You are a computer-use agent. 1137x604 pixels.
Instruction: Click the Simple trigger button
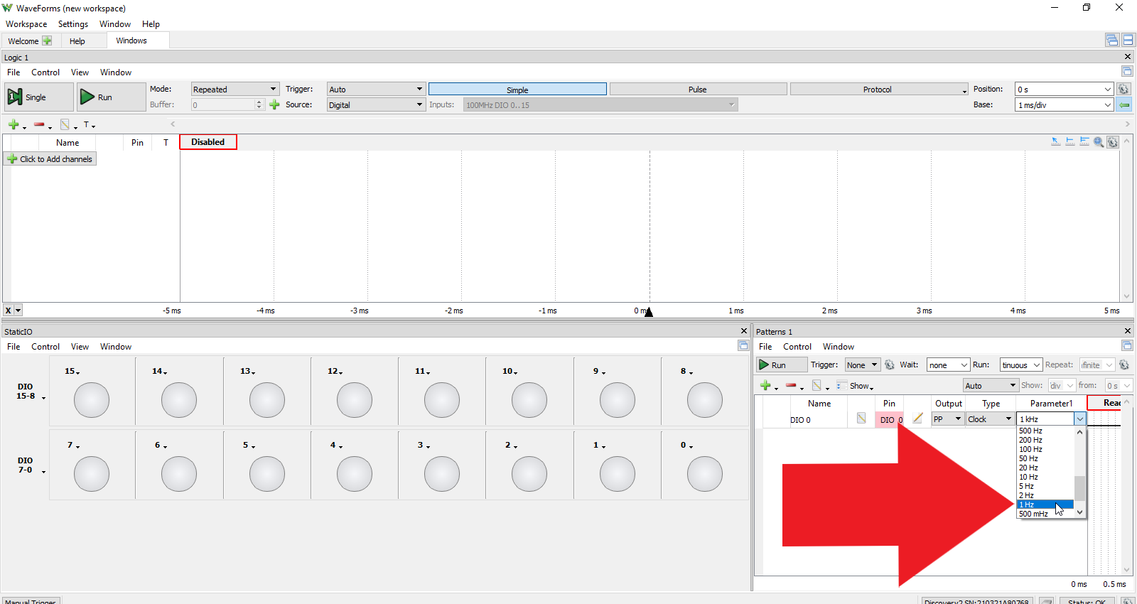coord(517,90)
